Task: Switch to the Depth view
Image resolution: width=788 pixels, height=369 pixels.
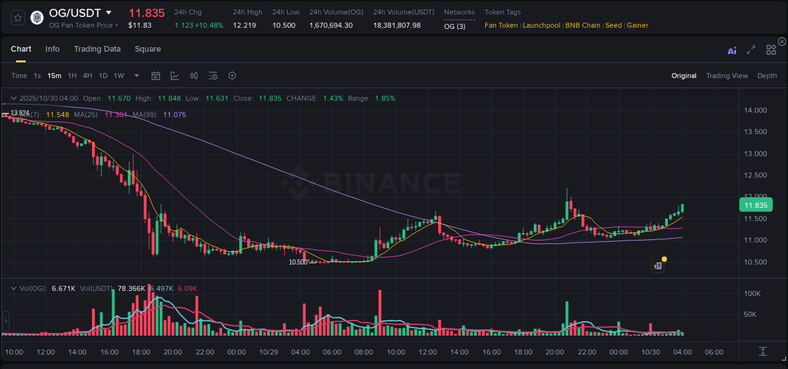Action: [x=767, y=76]
